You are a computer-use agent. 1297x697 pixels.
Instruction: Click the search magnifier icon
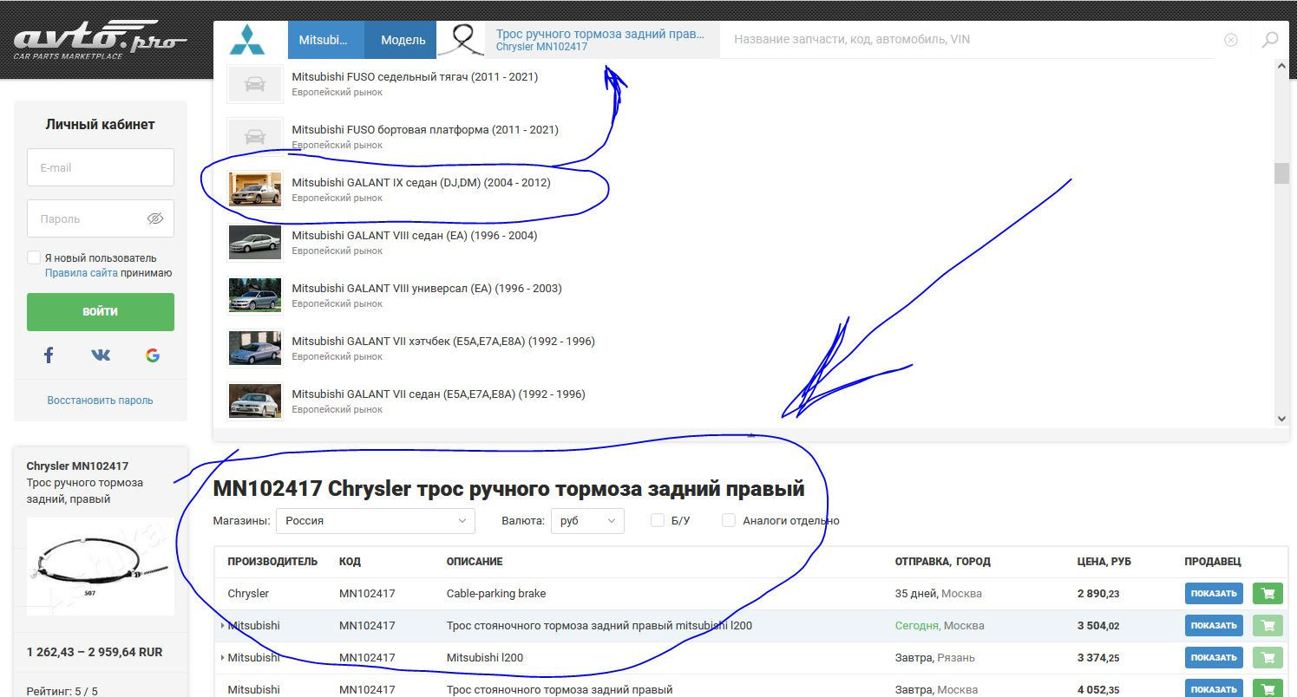pyautogui.click(x=1269, y=40)
